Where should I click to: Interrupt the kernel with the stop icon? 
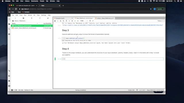(72, 21)
